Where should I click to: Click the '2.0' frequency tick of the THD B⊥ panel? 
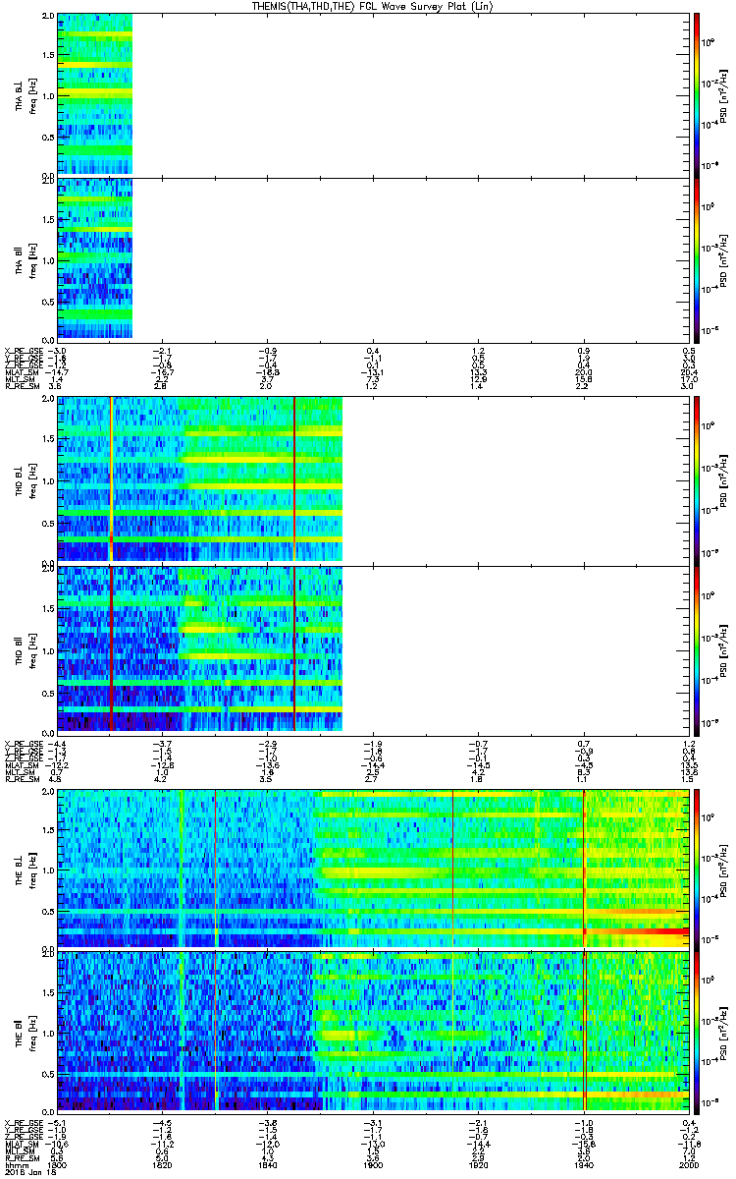(x=47, y=400)
